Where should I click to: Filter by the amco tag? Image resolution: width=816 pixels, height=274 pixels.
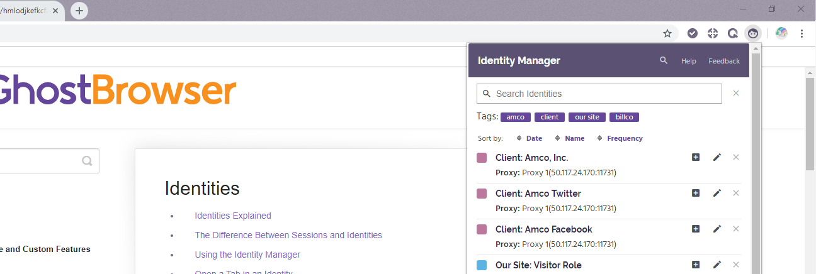click(x=515, y=117)
